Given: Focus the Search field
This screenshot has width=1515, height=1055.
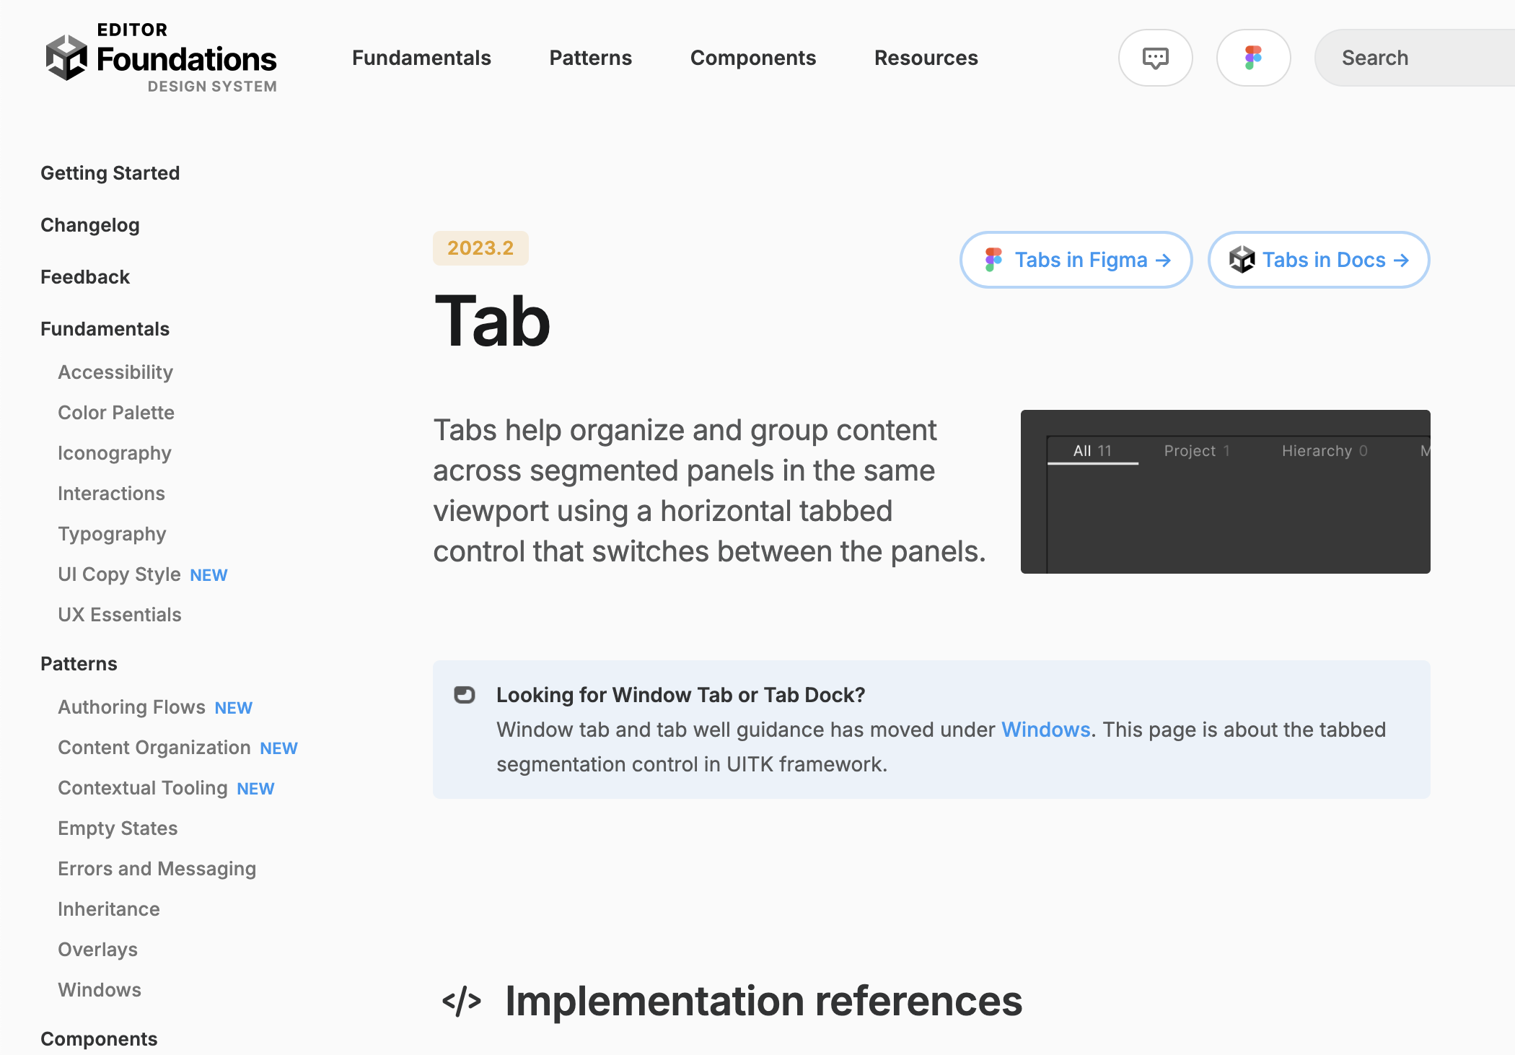Looking at the screenshot, I should coord(1415,58).
